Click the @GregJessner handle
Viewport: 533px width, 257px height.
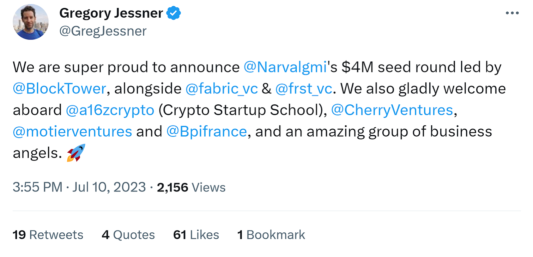pyautogui.click(x=103, y=31)
